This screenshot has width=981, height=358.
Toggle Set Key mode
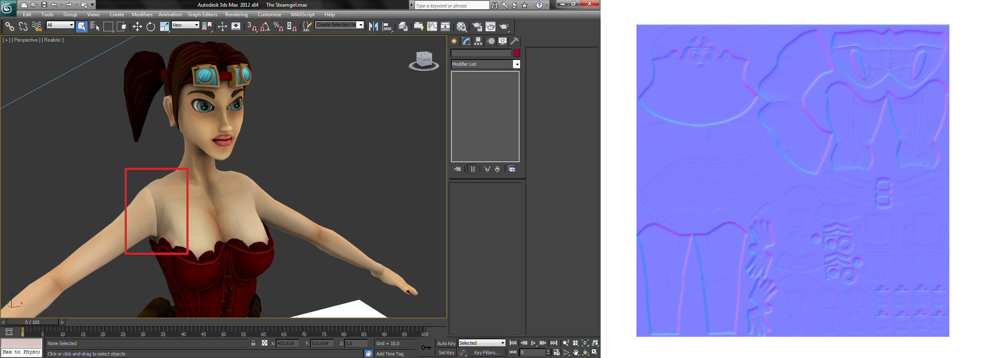(x=446, y=353)
